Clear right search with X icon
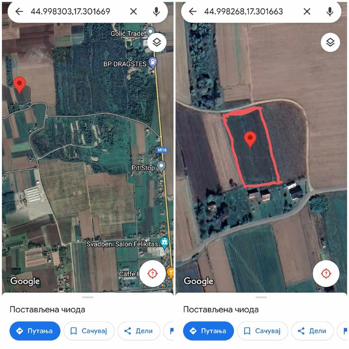Screen dimensions: 349x349 coord(307,11)
